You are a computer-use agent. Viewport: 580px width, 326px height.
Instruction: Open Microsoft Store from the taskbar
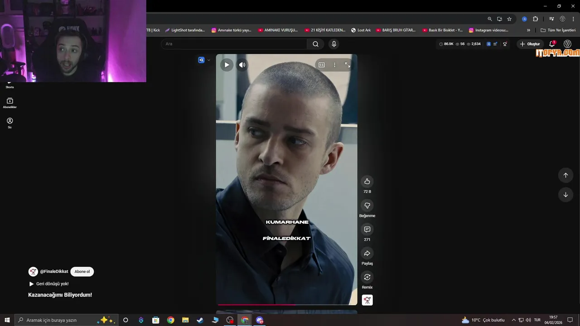pyautogui.click(x=155, y=320)
